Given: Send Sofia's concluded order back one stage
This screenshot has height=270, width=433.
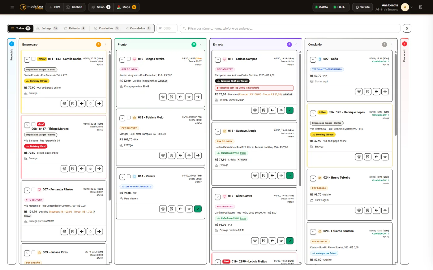Looking at the screenshot, I should (x=376, y=91).
